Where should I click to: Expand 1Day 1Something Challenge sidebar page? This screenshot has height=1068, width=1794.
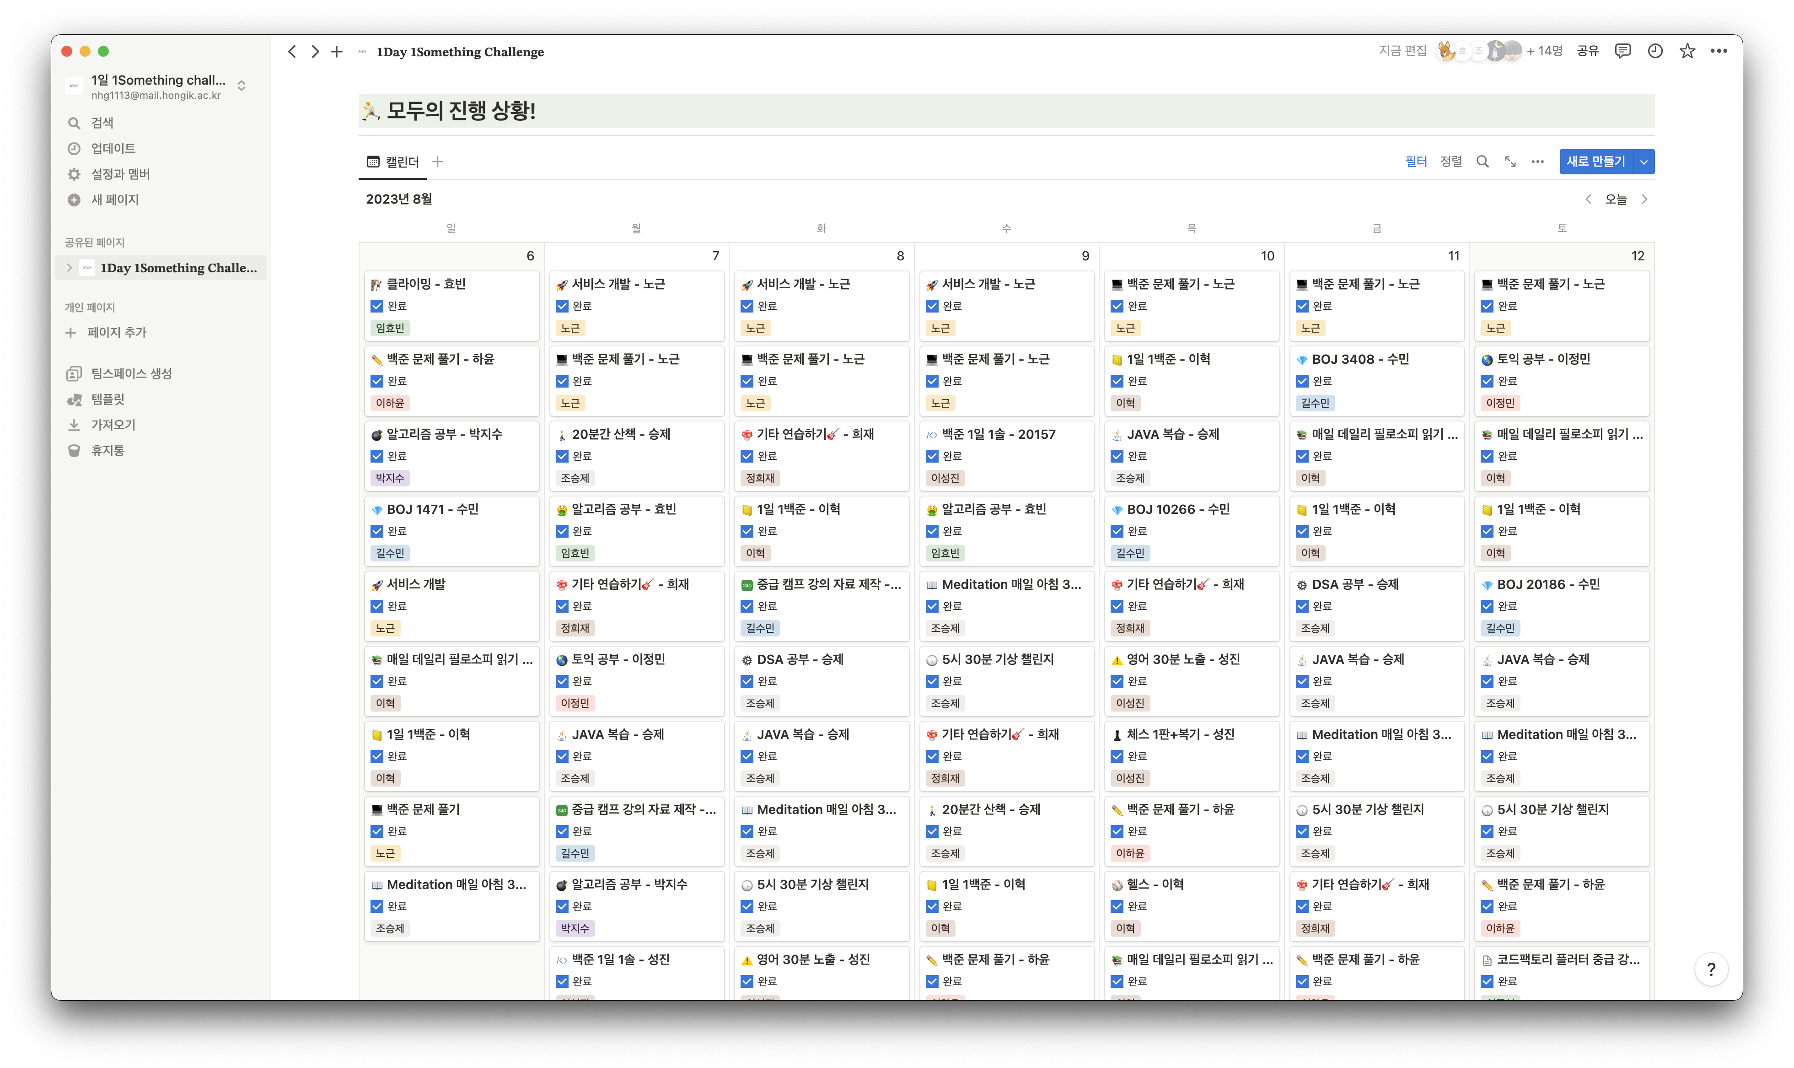tap(69, 268)
